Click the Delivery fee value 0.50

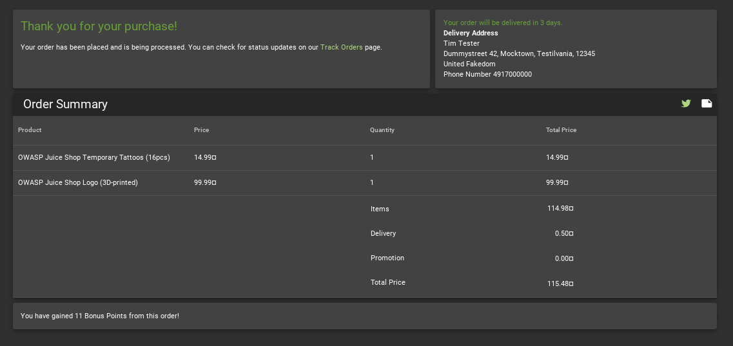point(564,233)
